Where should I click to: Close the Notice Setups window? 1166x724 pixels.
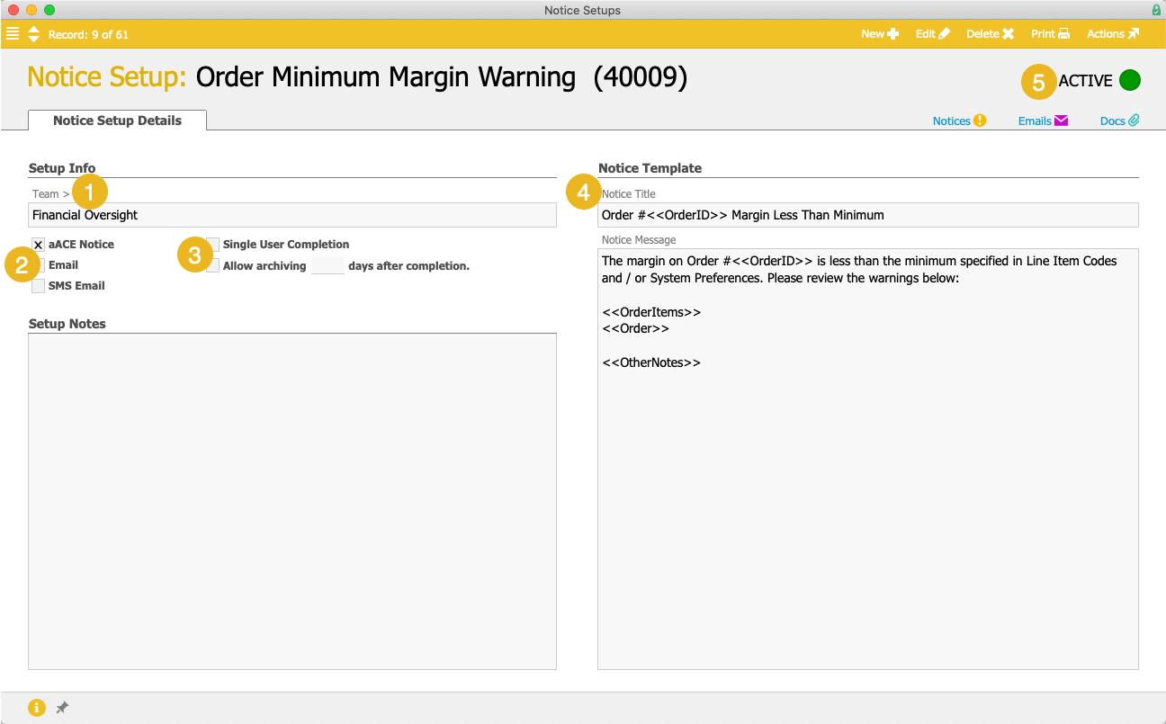click(13, 10)
